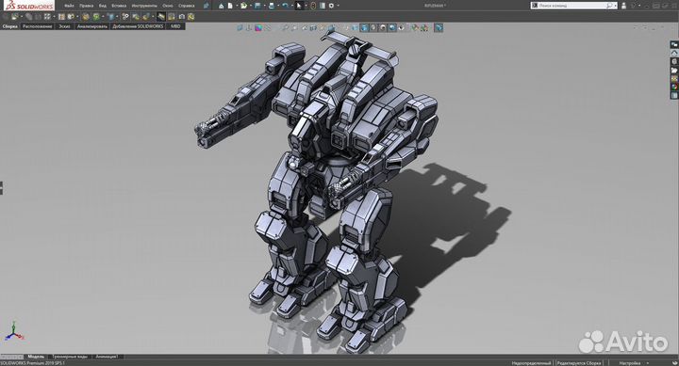Click the Insert Components icon

[15, 16]
